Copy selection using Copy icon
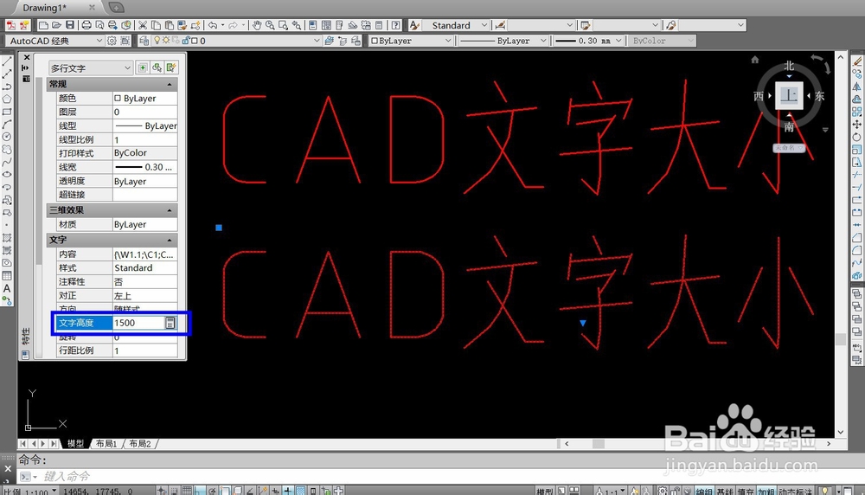 click(x=156, y=25)
